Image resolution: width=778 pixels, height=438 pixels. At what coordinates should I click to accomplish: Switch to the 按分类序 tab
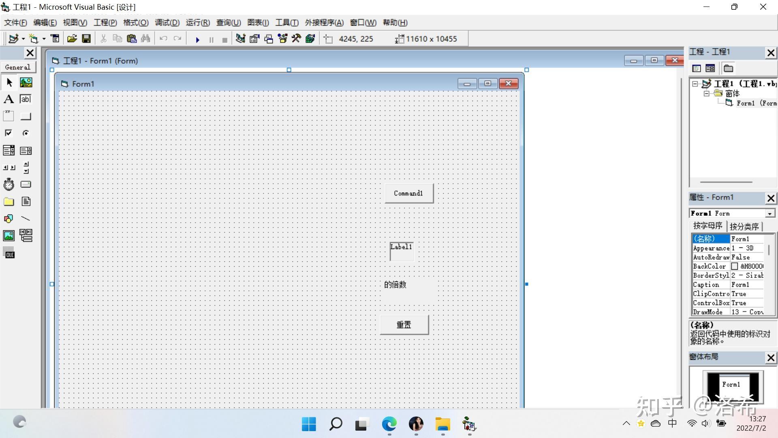(x=744, y=226)
